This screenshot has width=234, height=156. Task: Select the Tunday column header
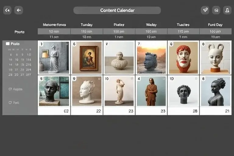[x=87, y=25]
